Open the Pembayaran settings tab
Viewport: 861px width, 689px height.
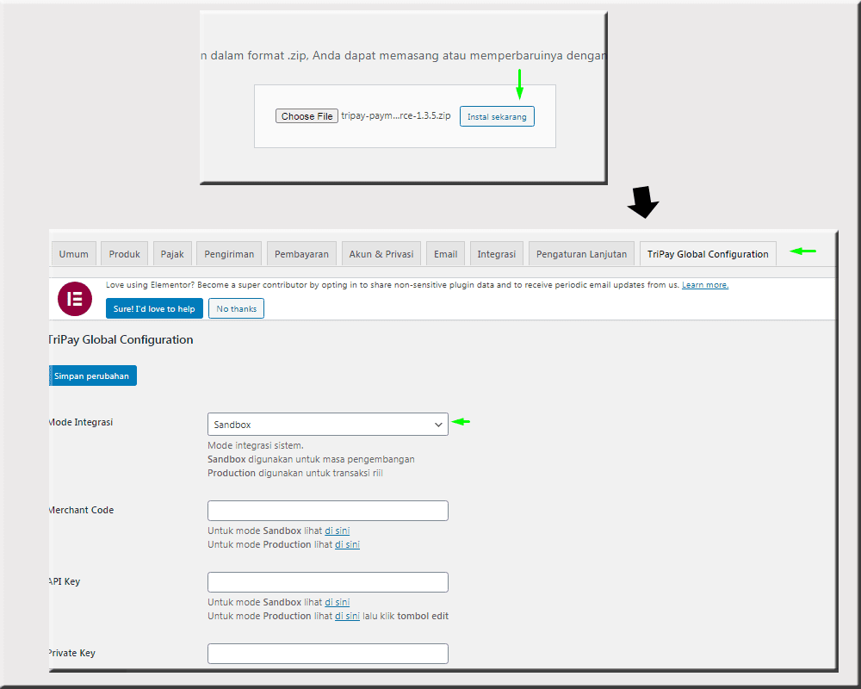pyautogui.click(x=301, y=254)
